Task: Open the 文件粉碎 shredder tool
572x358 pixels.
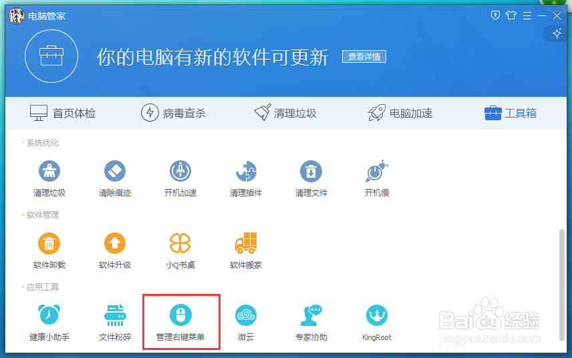Action: pyautogui.click(x=115, y=315)
